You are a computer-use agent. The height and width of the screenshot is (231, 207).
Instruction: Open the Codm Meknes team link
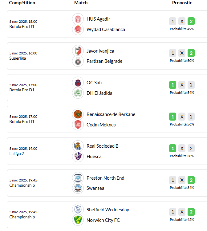pos(101,125)
